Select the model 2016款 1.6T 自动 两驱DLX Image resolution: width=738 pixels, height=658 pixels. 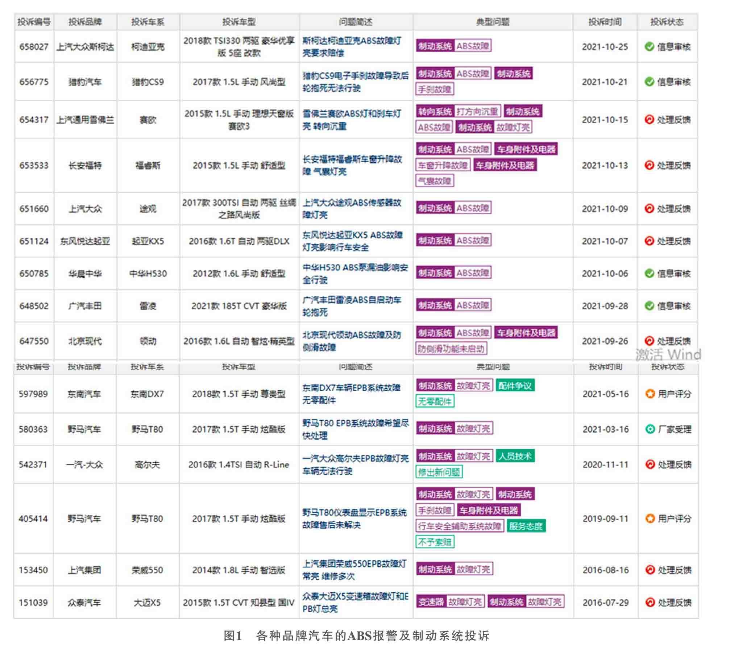pos(239,241)
